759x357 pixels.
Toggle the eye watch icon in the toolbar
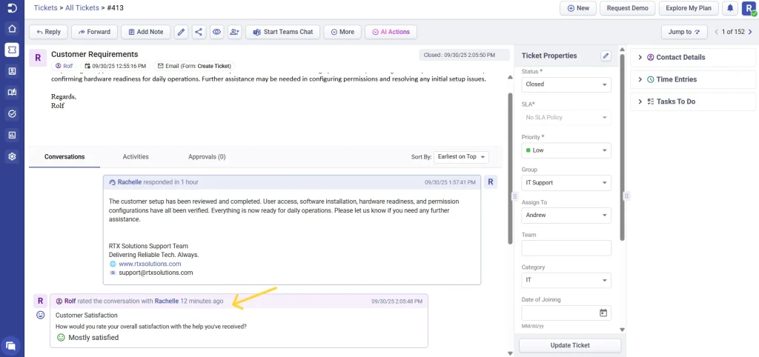(x=216, y=32)
